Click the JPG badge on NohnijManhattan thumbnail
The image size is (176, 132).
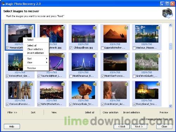(63, 84)
